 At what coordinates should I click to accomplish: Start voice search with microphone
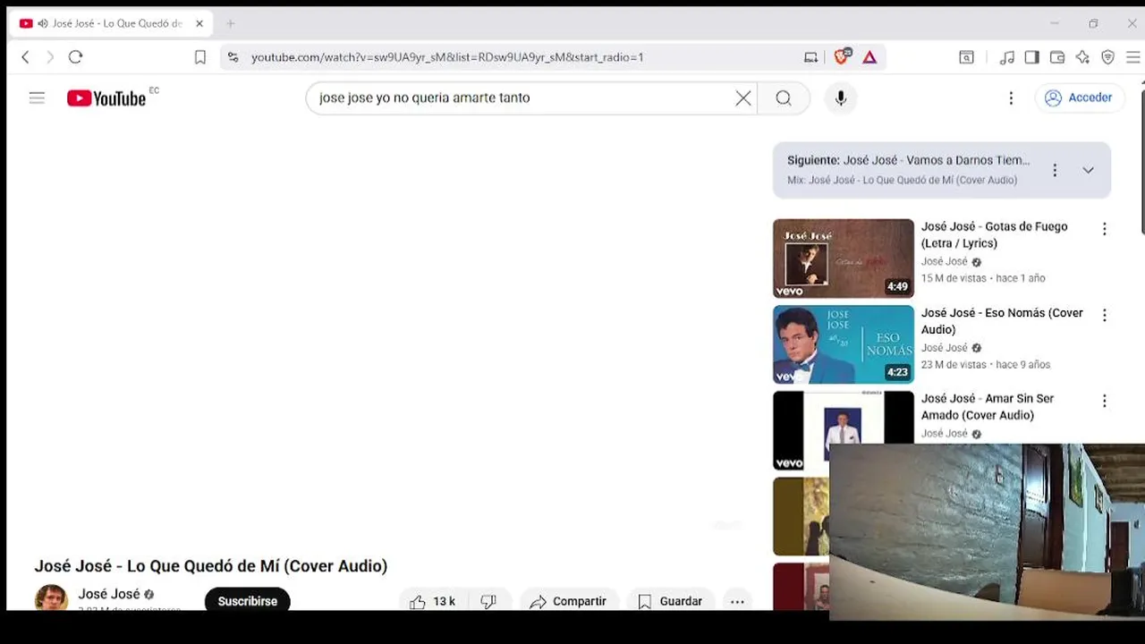click(841, 98)
